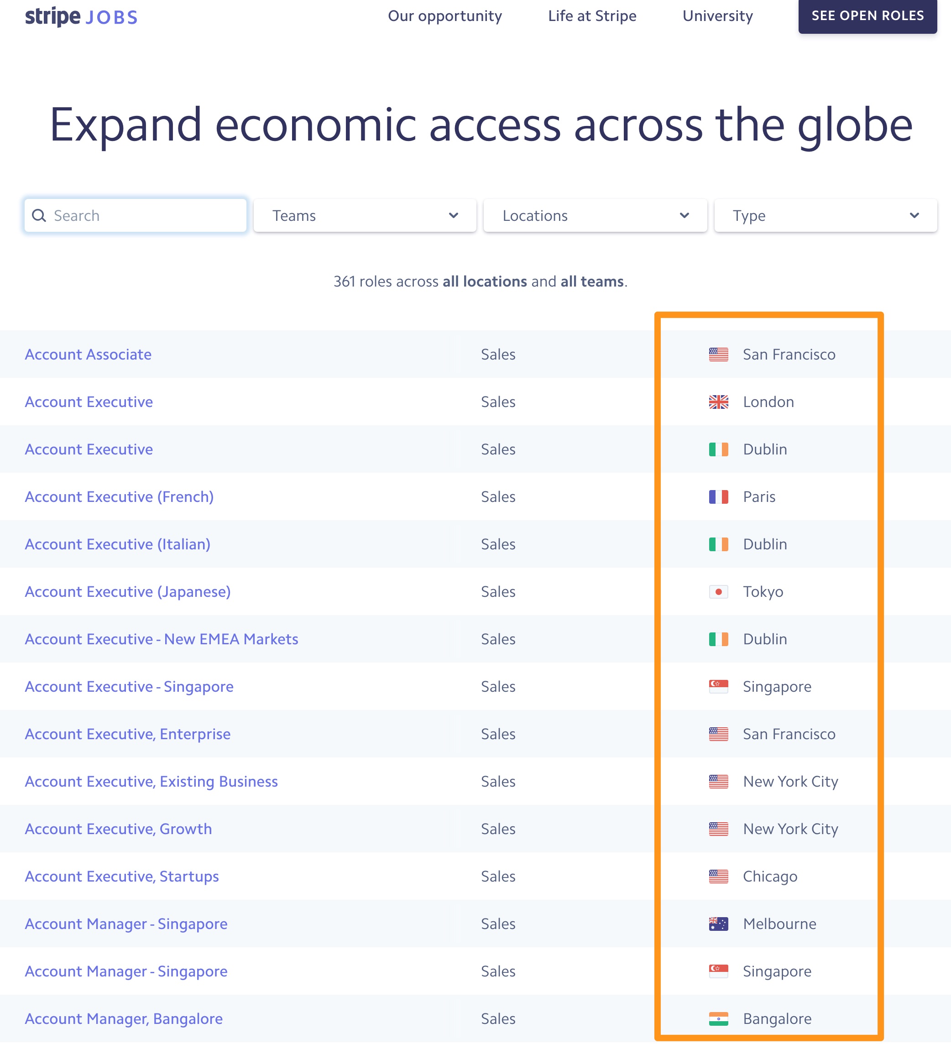This screenshot has height=1044, width=951.
Task: Click Singapore flag in Account Executive - Singapore row
Action: (x=718, y=687)
